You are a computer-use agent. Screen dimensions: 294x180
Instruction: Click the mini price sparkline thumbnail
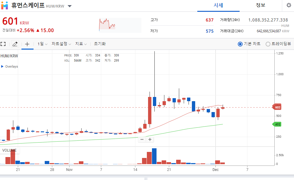point(120,25)
